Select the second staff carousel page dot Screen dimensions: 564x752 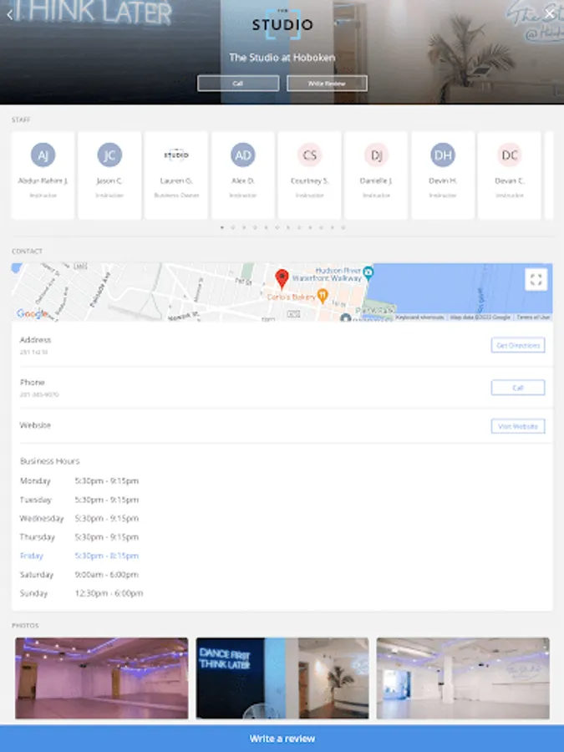click(x=233, y=227)
